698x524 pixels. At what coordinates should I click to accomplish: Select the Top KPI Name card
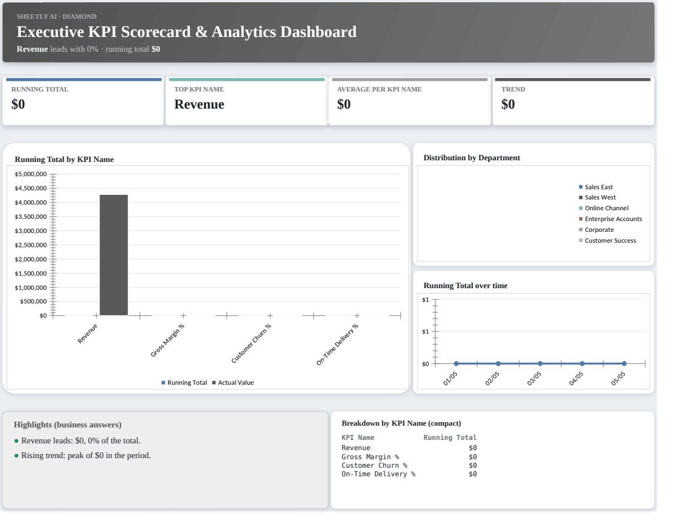click(246, 102)
